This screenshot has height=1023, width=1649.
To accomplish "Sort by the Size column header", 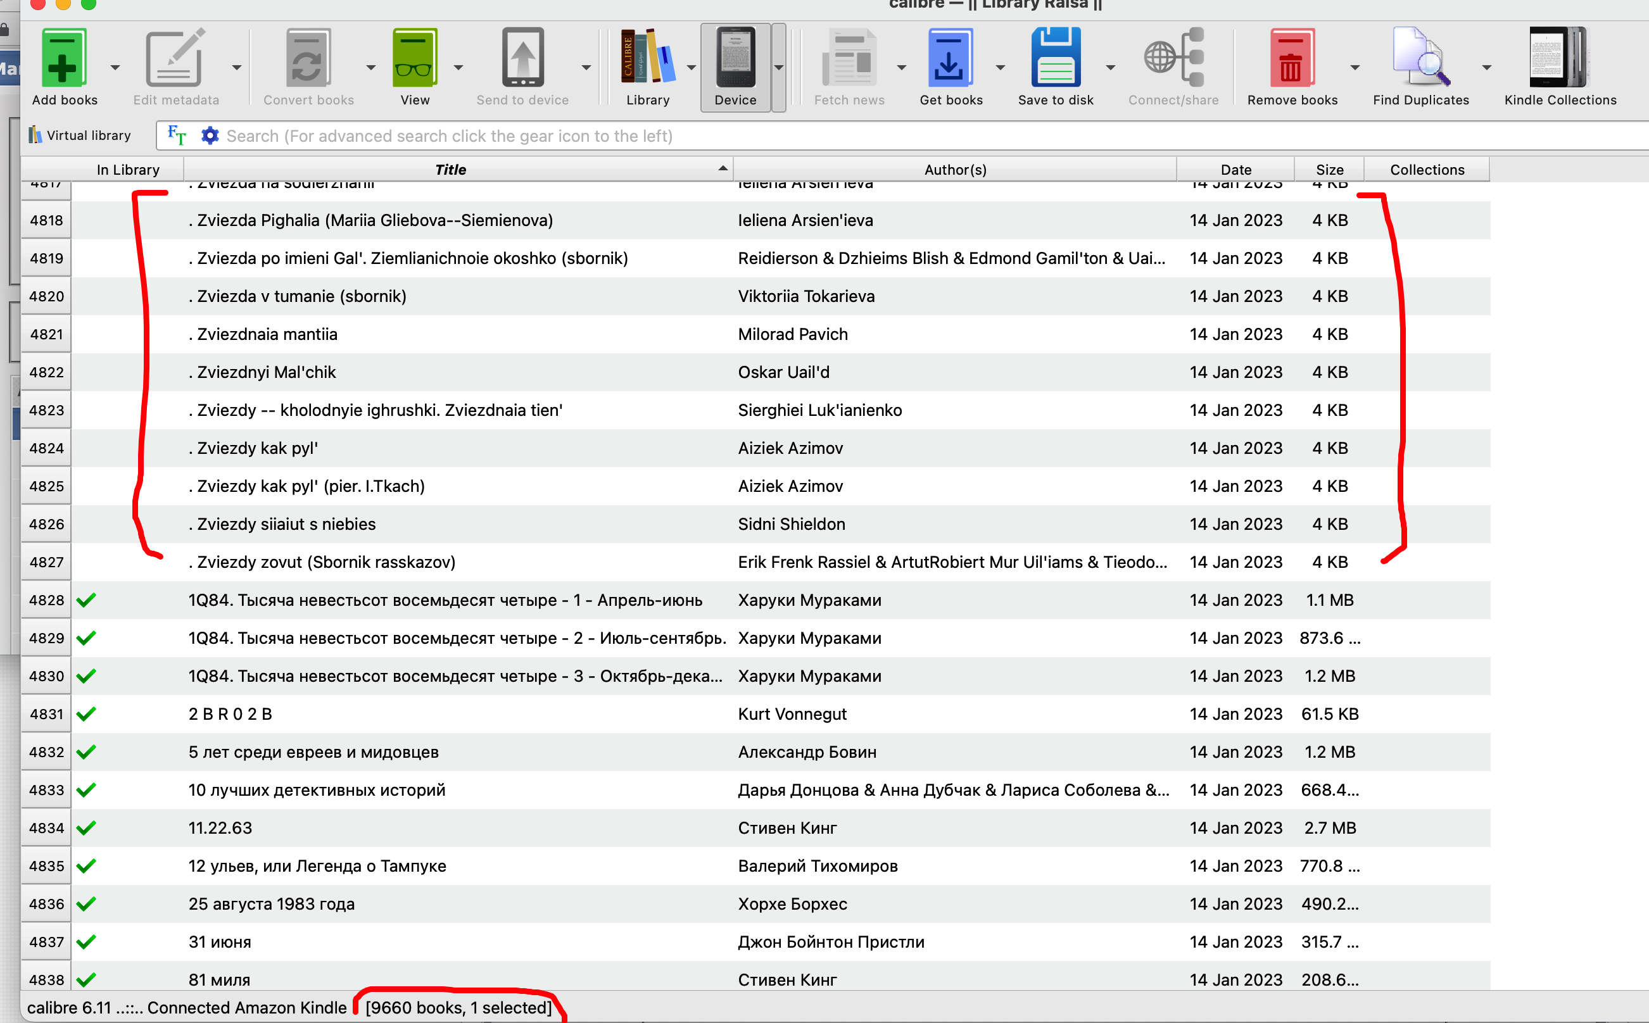I will (1329, 169).
